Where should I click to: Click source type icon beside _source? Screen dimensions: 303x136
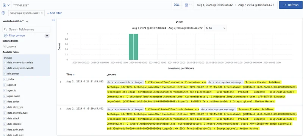pos(5,46)
